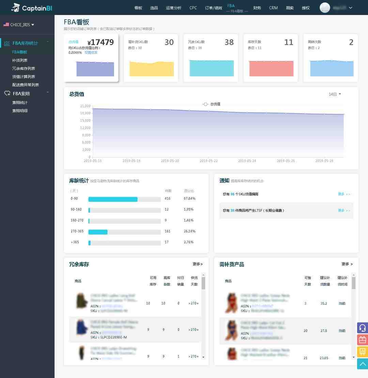This screenshot has height=378, width=368.
Task: Open the 14日 range dropdown
Action: click(335, 94)
